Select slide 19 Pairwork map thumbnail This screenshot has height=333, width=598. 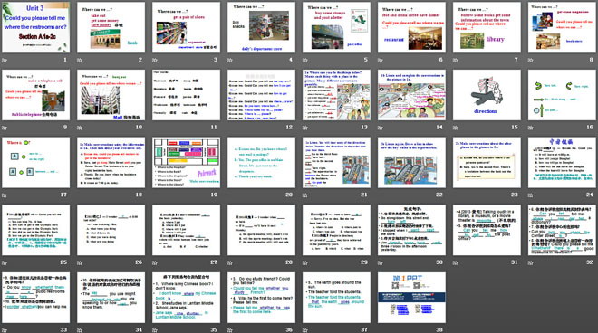186,162
